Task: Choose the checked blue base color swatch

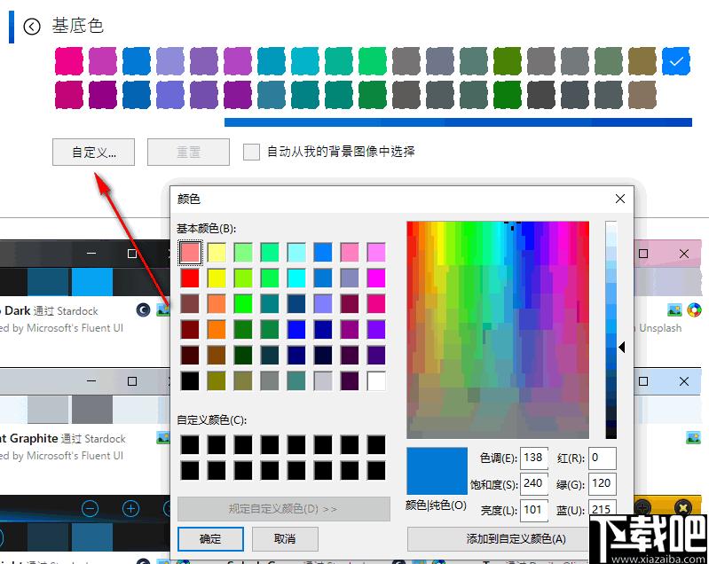Action: click(x=676, y=60)
